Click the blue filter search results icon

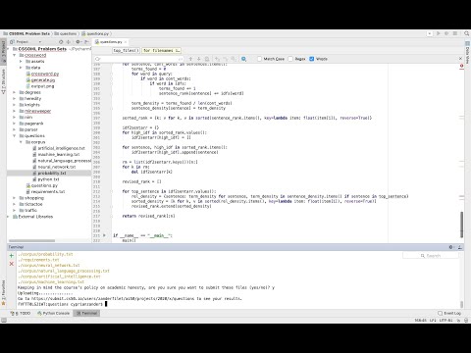[x=243, y=59]
